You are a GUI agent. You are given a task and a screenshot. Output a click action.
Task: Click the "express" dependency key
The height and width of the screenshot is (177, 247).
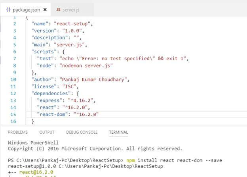coord(49,100)
